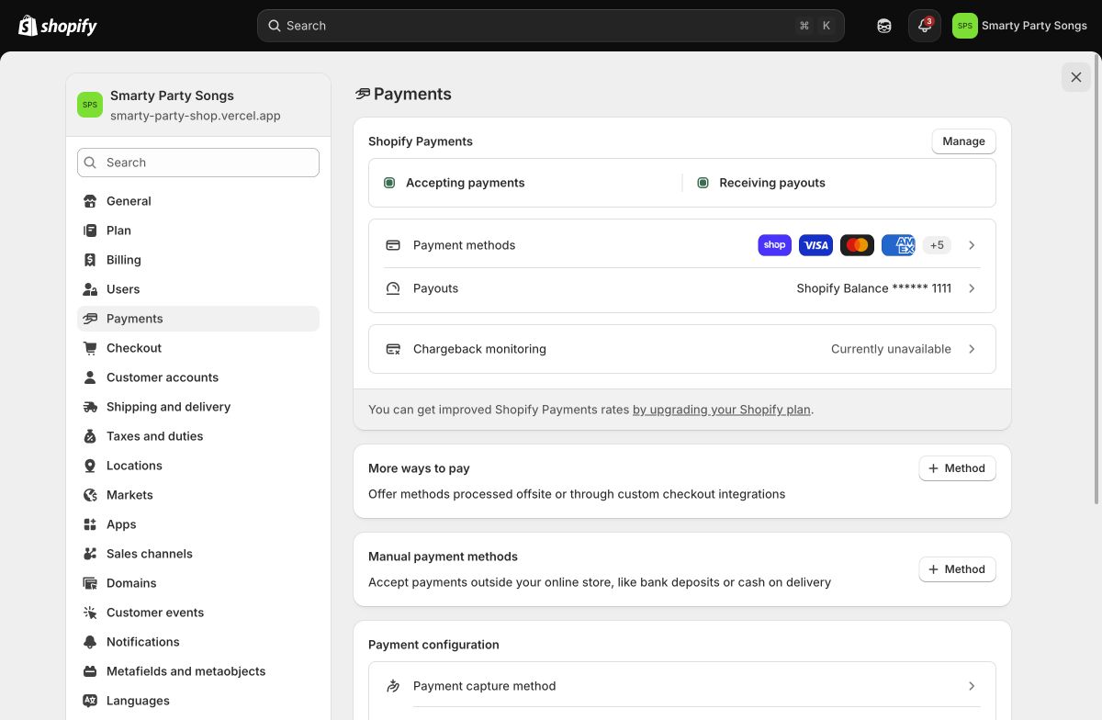Click the Markets globe icon

[90, 495]
